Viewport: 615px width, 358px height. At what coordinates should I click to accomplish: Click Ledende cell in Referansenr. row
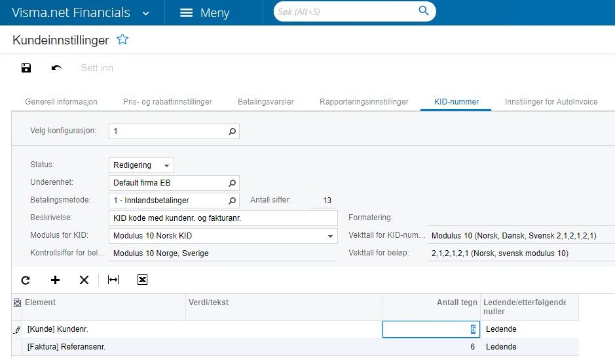click(x=529, y=347)
